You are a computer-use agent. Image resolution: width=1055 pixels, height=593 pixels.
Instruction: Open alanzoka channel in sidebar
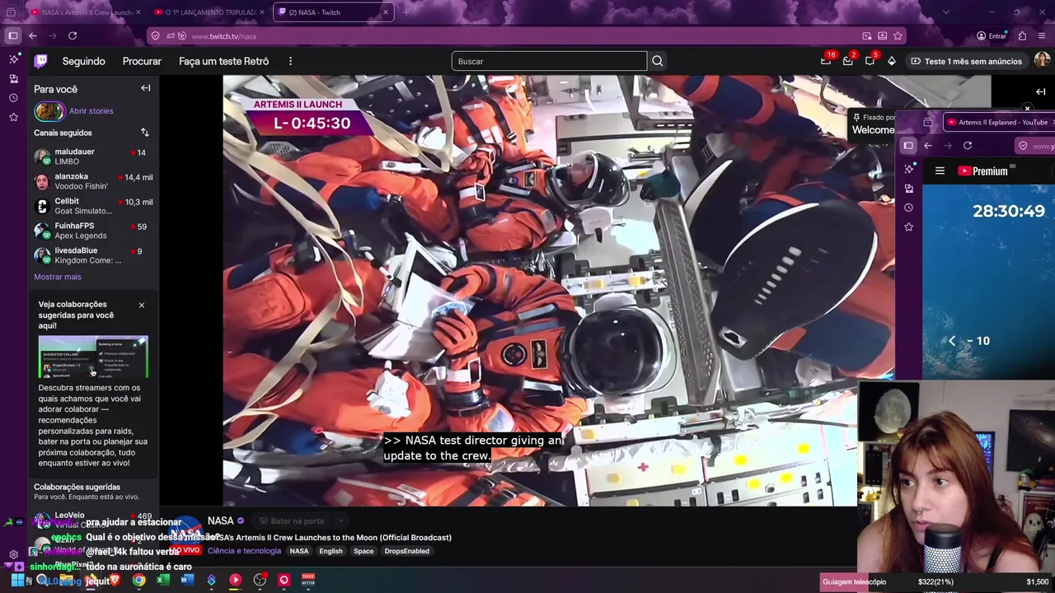[x=92, y=181]
